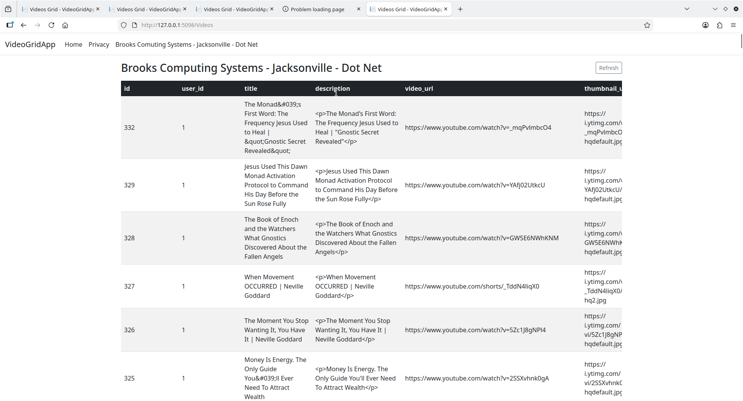Bookmark this page with the star
Screen dimensions: 743x401
click(647, 25)
